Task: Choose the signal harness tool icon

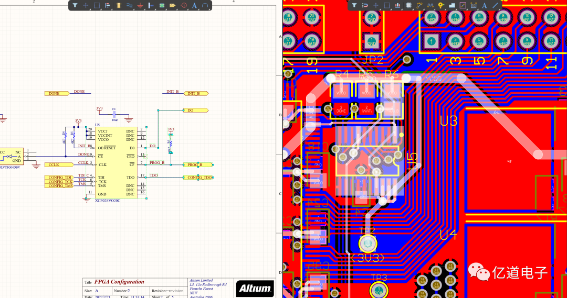Action: (151, 5)
